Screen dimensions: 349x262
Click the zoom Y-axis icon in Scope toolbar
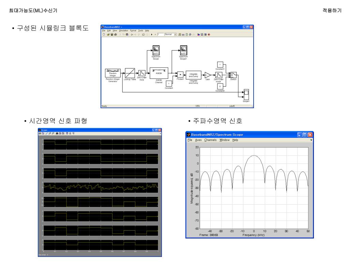pos(53,133)
